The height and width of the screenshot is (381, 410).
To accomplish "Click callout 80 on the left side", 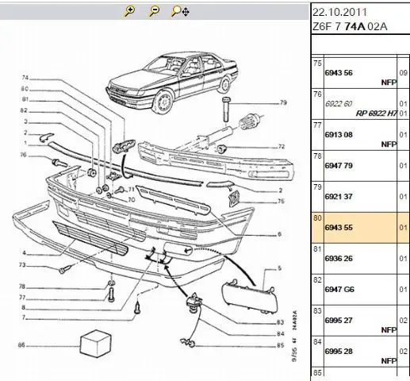I will [25, 89].
